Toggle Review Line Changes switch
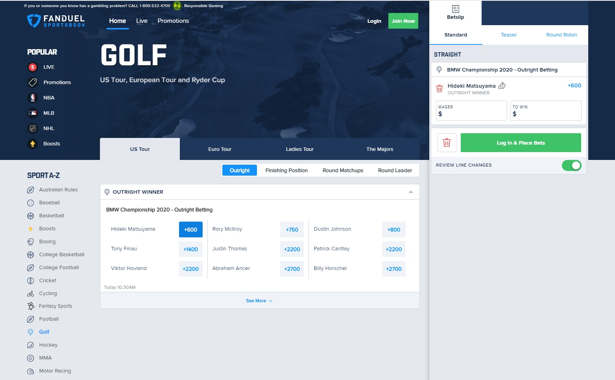This screenshot has width=615, height=380. 571,165
